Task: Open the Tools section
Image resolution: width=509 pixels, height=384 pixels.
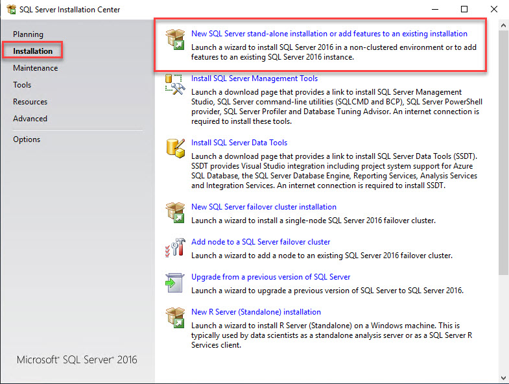Action: click(x=22, y=85)
